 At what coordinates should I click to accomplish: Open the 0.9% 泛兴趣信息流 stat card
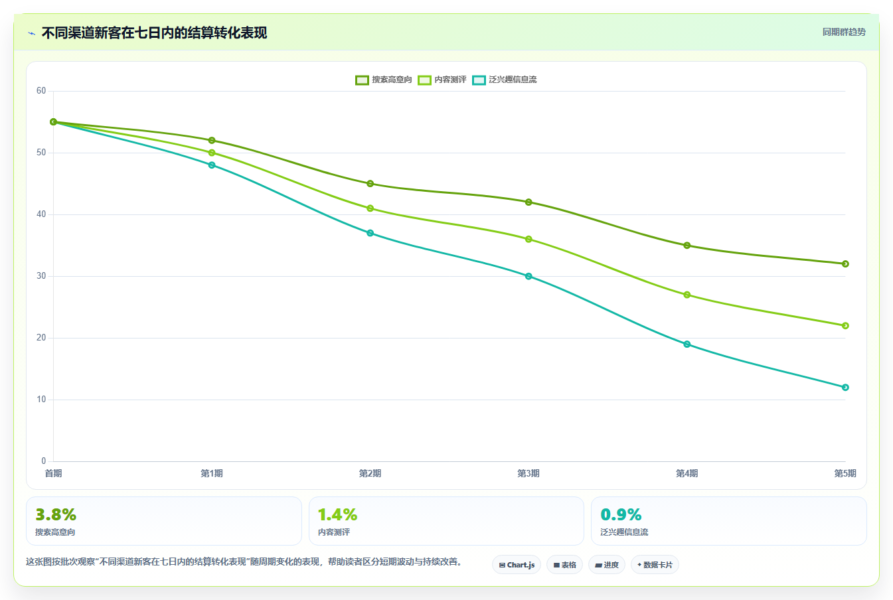click(x=729, y=521)
